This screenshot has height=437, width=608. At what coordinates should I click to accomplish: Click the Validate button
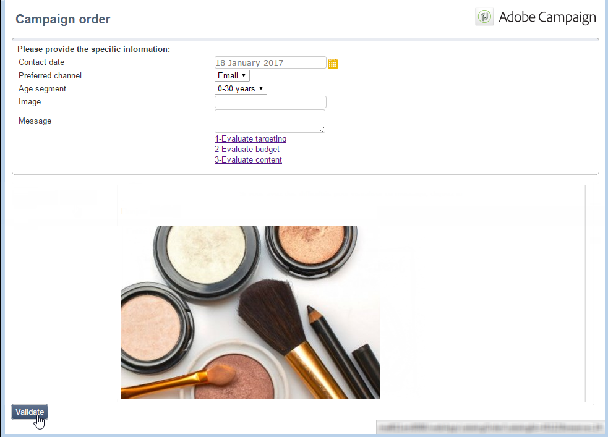pos(30,412)
